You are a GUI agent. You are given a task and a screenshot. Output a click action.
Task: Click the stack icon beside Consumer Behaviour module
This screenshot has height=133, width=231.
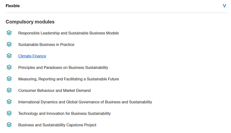9,90
